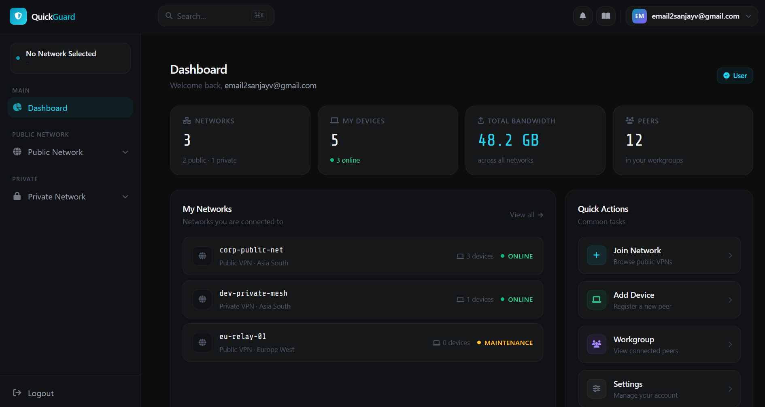This screenshot has width=765, height=407.
Task: Click the Join Network chevron arrow
Action: point(730,255)
